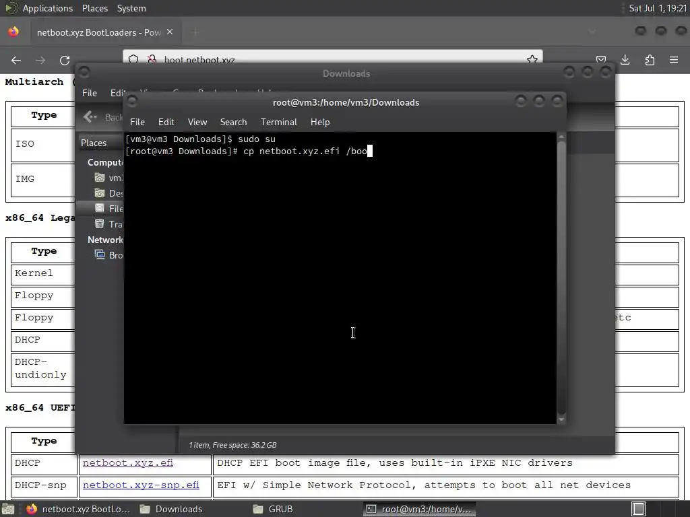Click Firefox back arrow button
Viewport: 690px width, 517px height.
tap(16, 60)
